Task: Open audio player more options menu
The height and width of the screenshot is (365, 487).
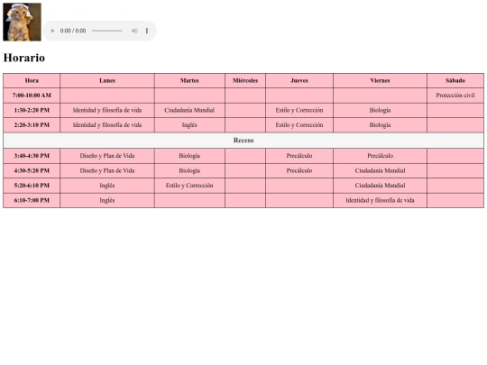Action: click(147, 31)
